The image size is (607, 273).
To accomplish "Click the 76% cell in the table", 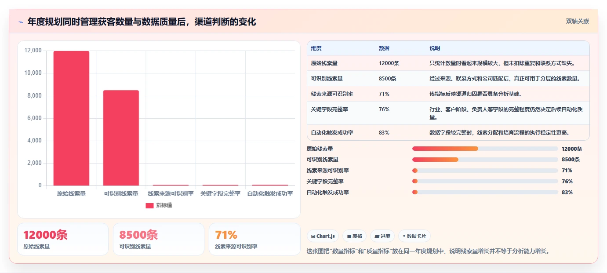I will click(x=384, y=109).
